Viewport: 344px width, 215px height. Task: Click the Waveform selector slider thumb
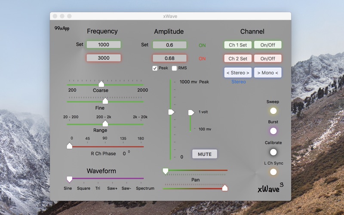[x=70, y=179]
